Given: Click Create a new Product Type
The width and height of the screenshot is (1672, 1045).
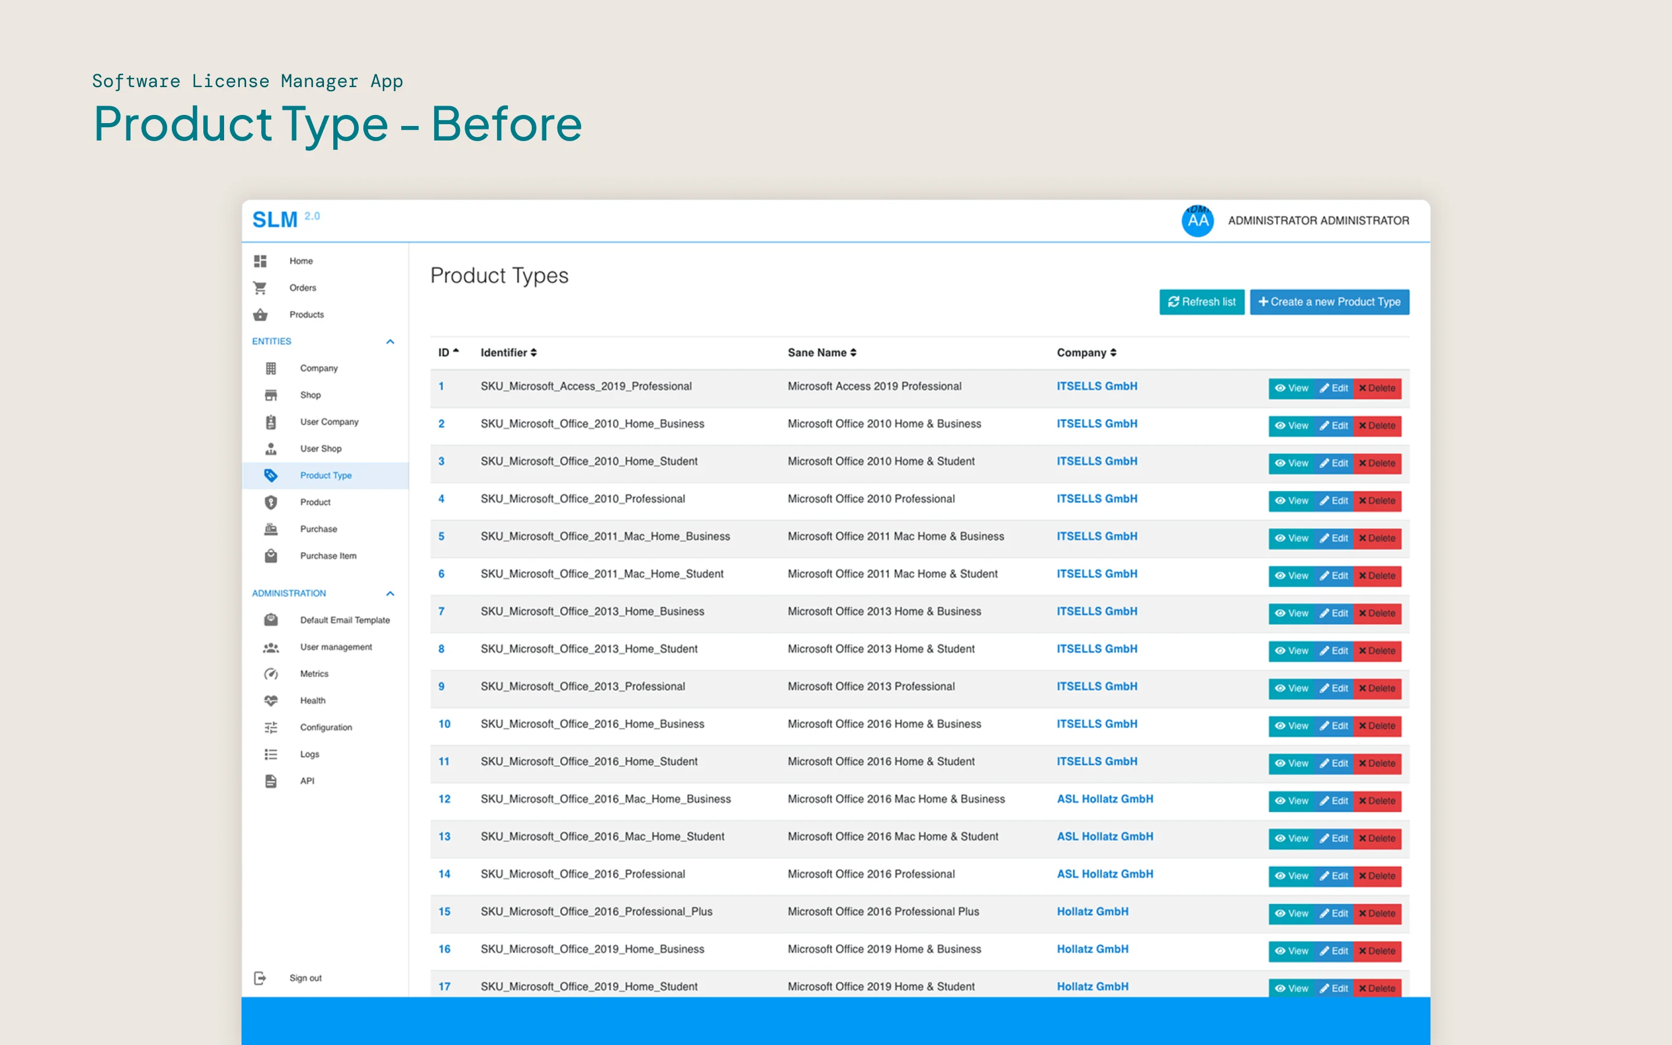Looking at the screenshot, I should (1329, 302).
